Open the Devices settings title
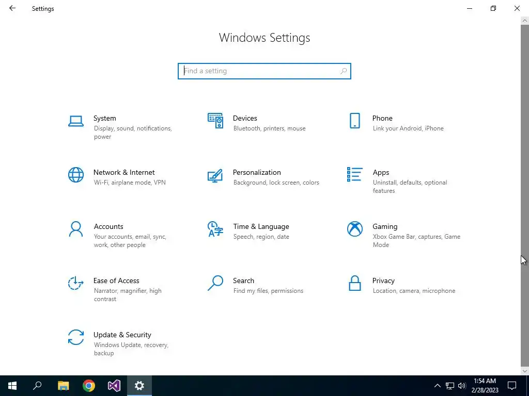The image size is (529, 396). [245, 118]
